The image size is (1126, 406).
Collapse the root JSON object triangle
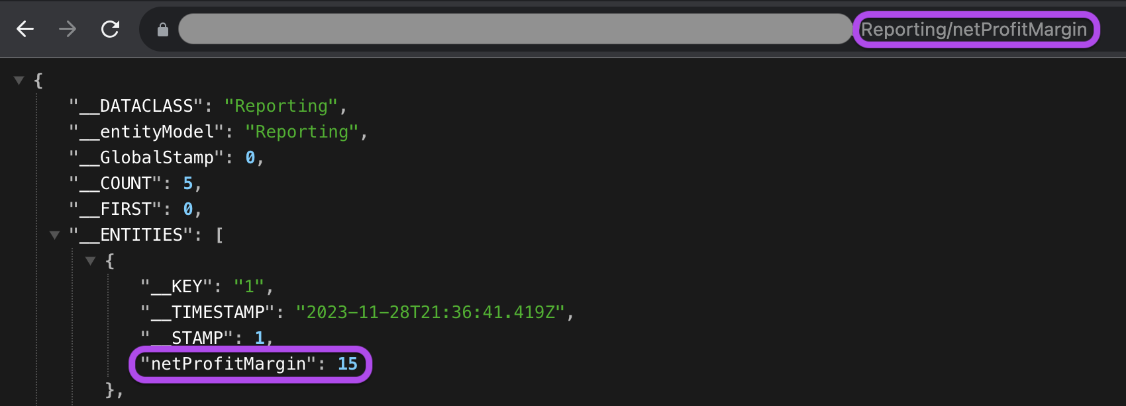[19, 80]
